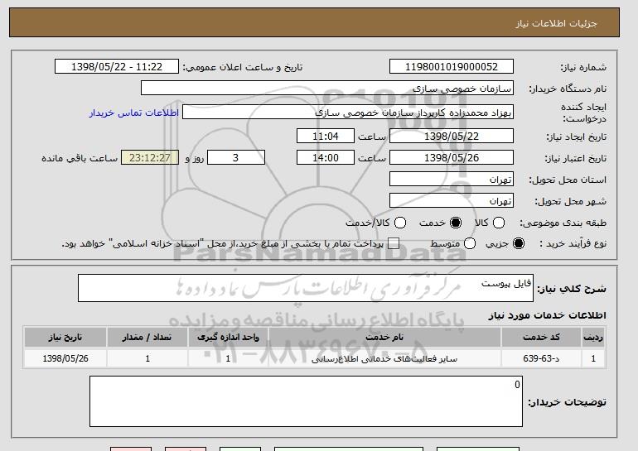Click the validity time field 14:00

326,158
